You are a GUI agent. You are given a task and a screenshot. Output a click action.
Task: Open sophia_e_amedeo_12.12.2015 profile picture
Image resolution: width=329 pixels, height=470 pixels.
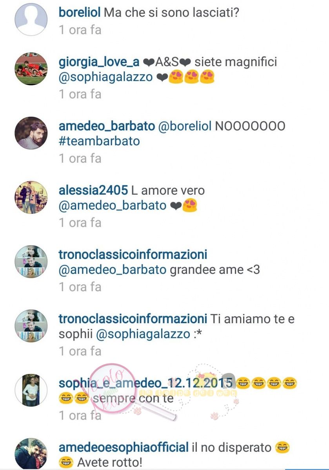click(31, 390)
